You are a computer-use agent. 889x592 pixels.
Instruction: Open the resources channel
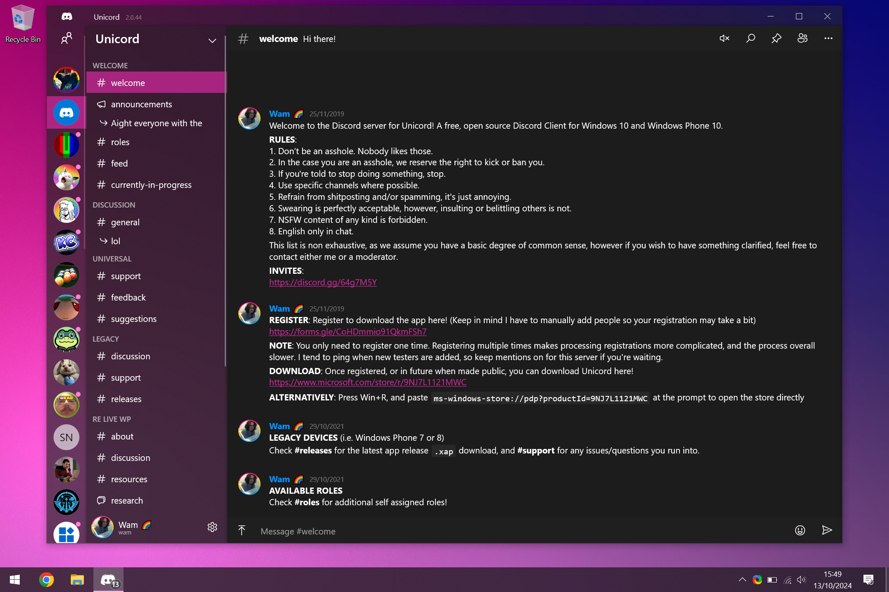click(156, 479)
